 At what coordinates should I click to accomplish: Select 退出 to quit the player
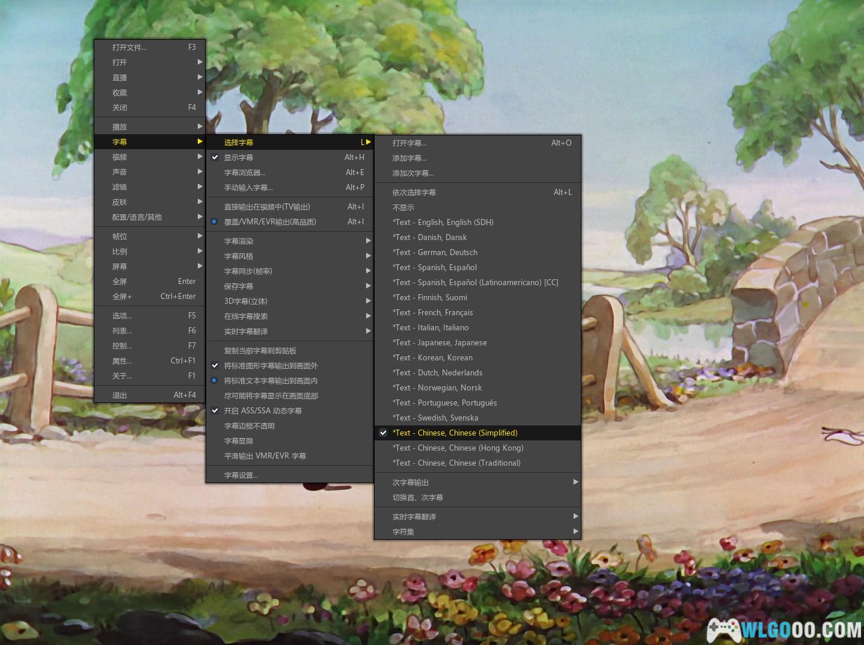tap(120, 395)
